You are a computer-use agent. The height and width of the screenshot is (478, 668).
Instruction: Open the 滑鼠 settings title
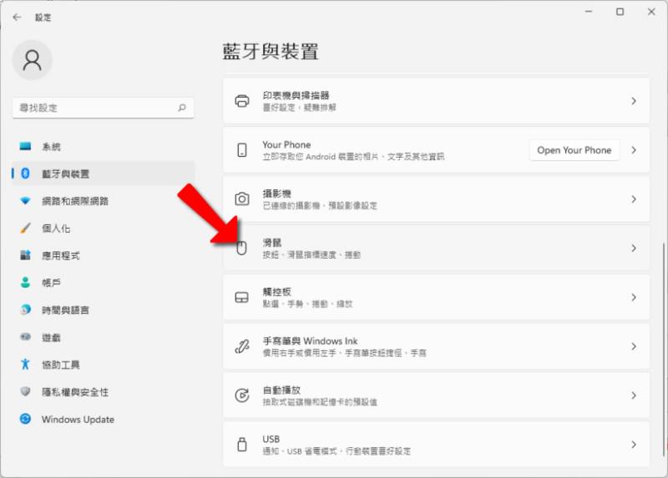272,243
